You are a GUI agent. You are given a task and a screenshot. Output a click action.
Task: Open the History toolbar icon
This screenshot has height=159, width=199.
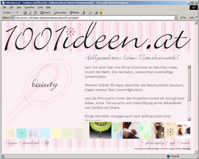pos(83,12)
